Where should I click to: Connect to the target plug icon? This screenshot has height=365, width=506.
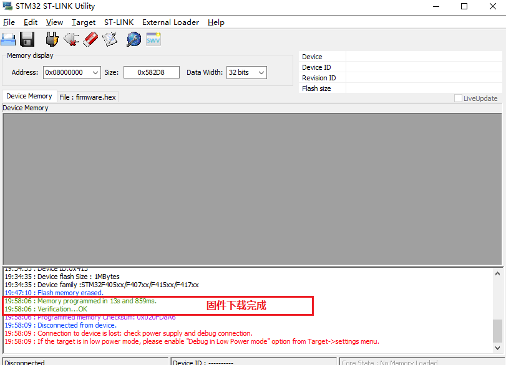52,39
